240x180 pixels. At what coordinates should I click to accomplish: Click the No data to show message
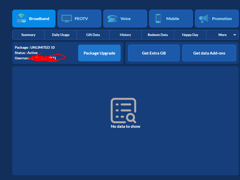pos(125,126)
